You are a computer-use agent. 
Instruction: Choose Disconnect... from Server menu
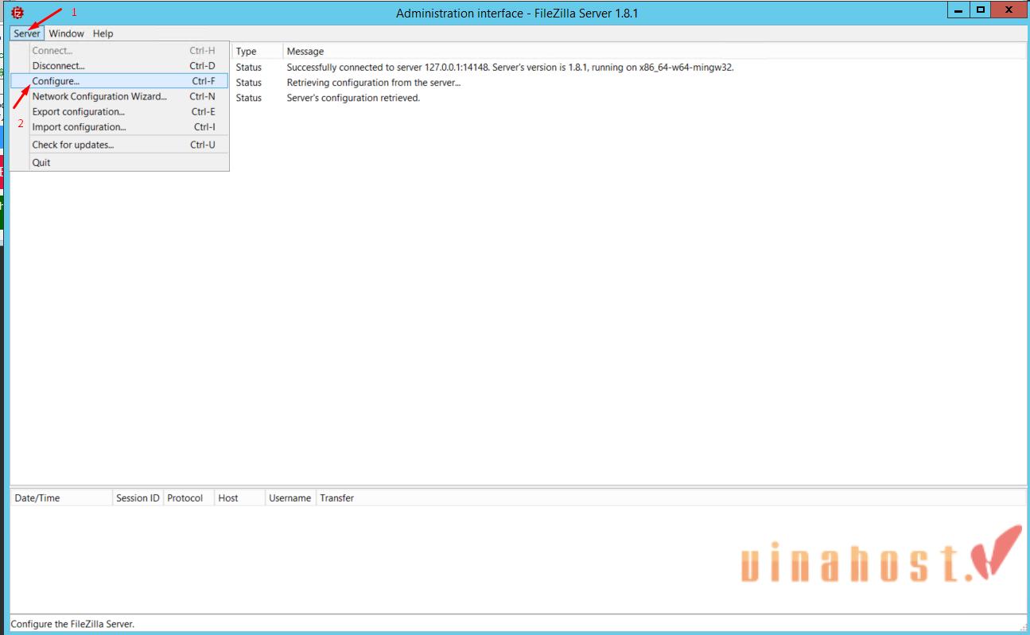coord(119,66)
